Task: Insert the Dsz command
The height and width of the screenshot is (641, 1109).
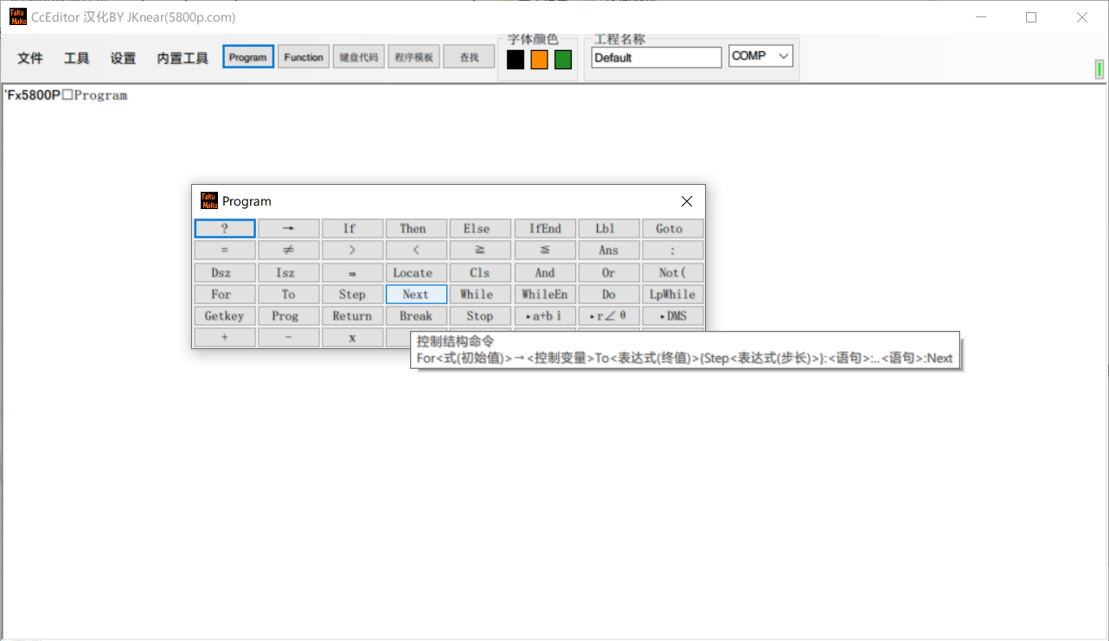Action: coord(225,273)
